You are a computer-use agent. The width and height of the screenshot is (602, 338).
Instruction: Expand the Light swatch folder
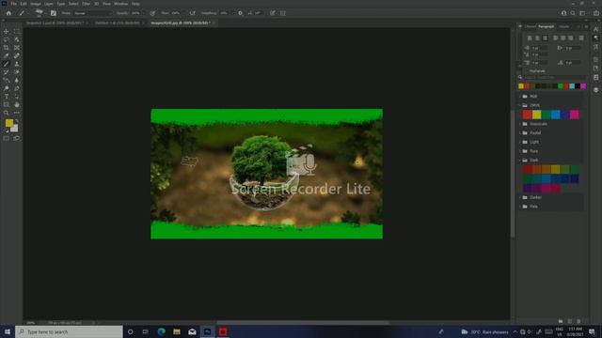tap(520, 142)
